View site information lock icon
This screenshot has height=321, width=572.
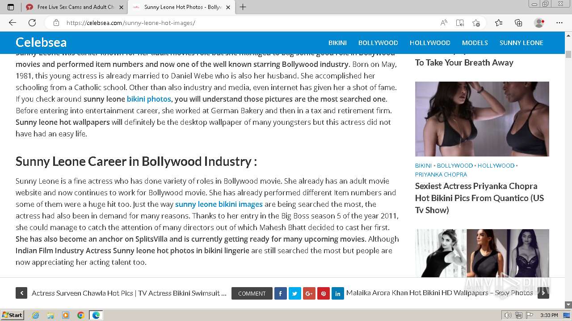pos(56,23)
